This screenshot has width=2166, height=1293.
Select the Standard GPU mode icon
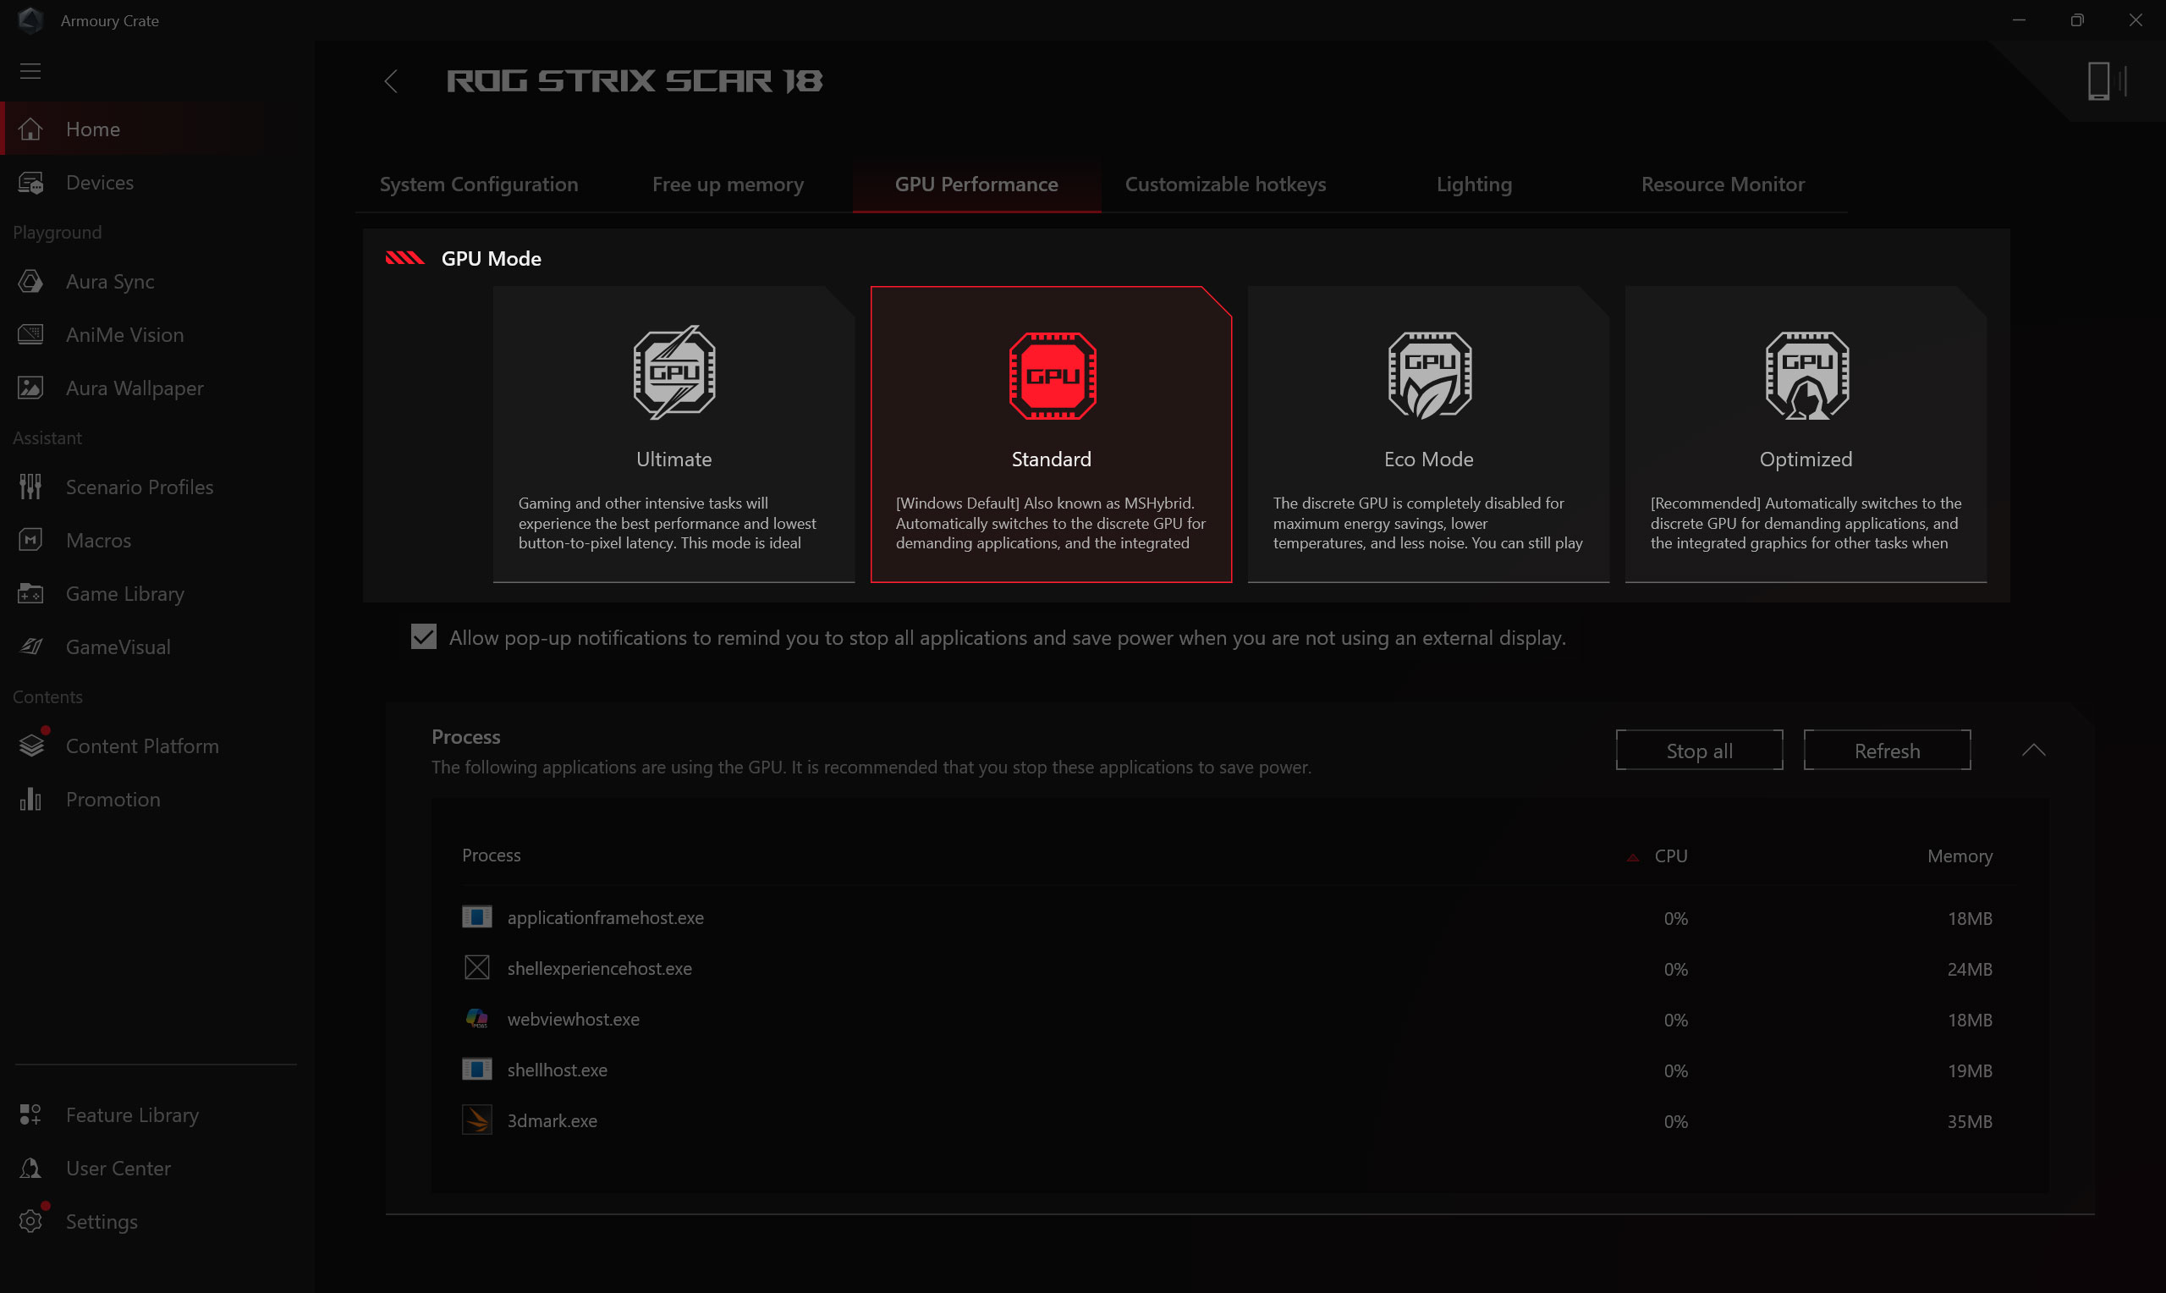click(x=1052, y=376)
